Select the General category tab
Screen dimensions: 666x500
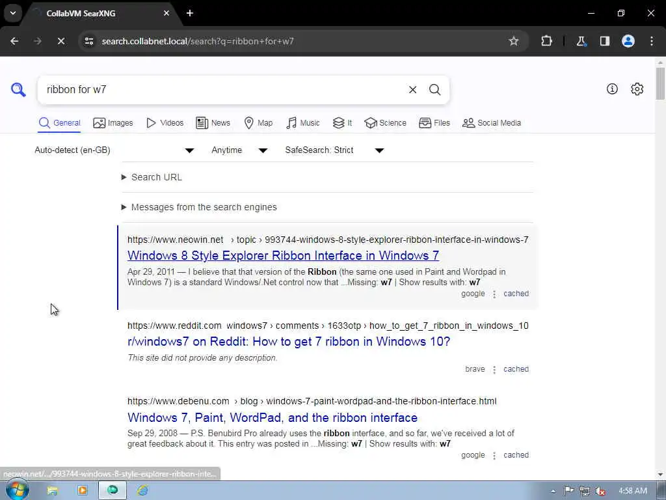(59, 123)
